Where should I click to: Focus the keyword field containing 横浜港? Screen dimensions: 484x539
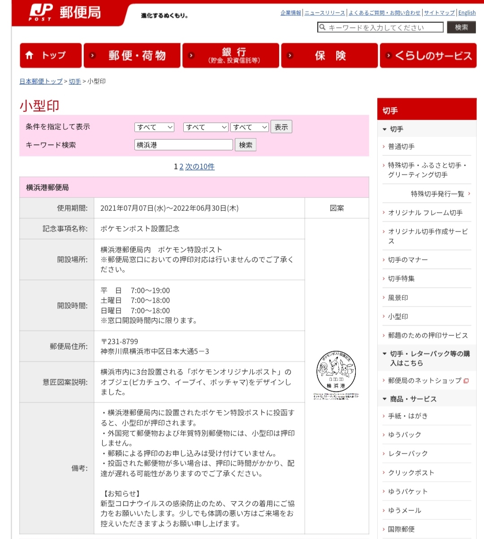tap(184, 145)
